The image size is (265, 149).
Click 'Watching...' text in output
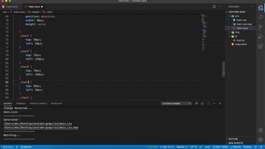point(12,135)
